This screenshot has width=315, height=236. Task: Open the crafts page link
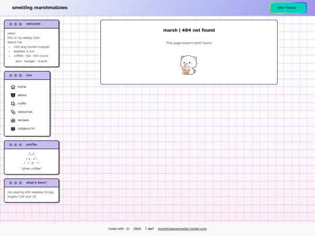point(22,103)
